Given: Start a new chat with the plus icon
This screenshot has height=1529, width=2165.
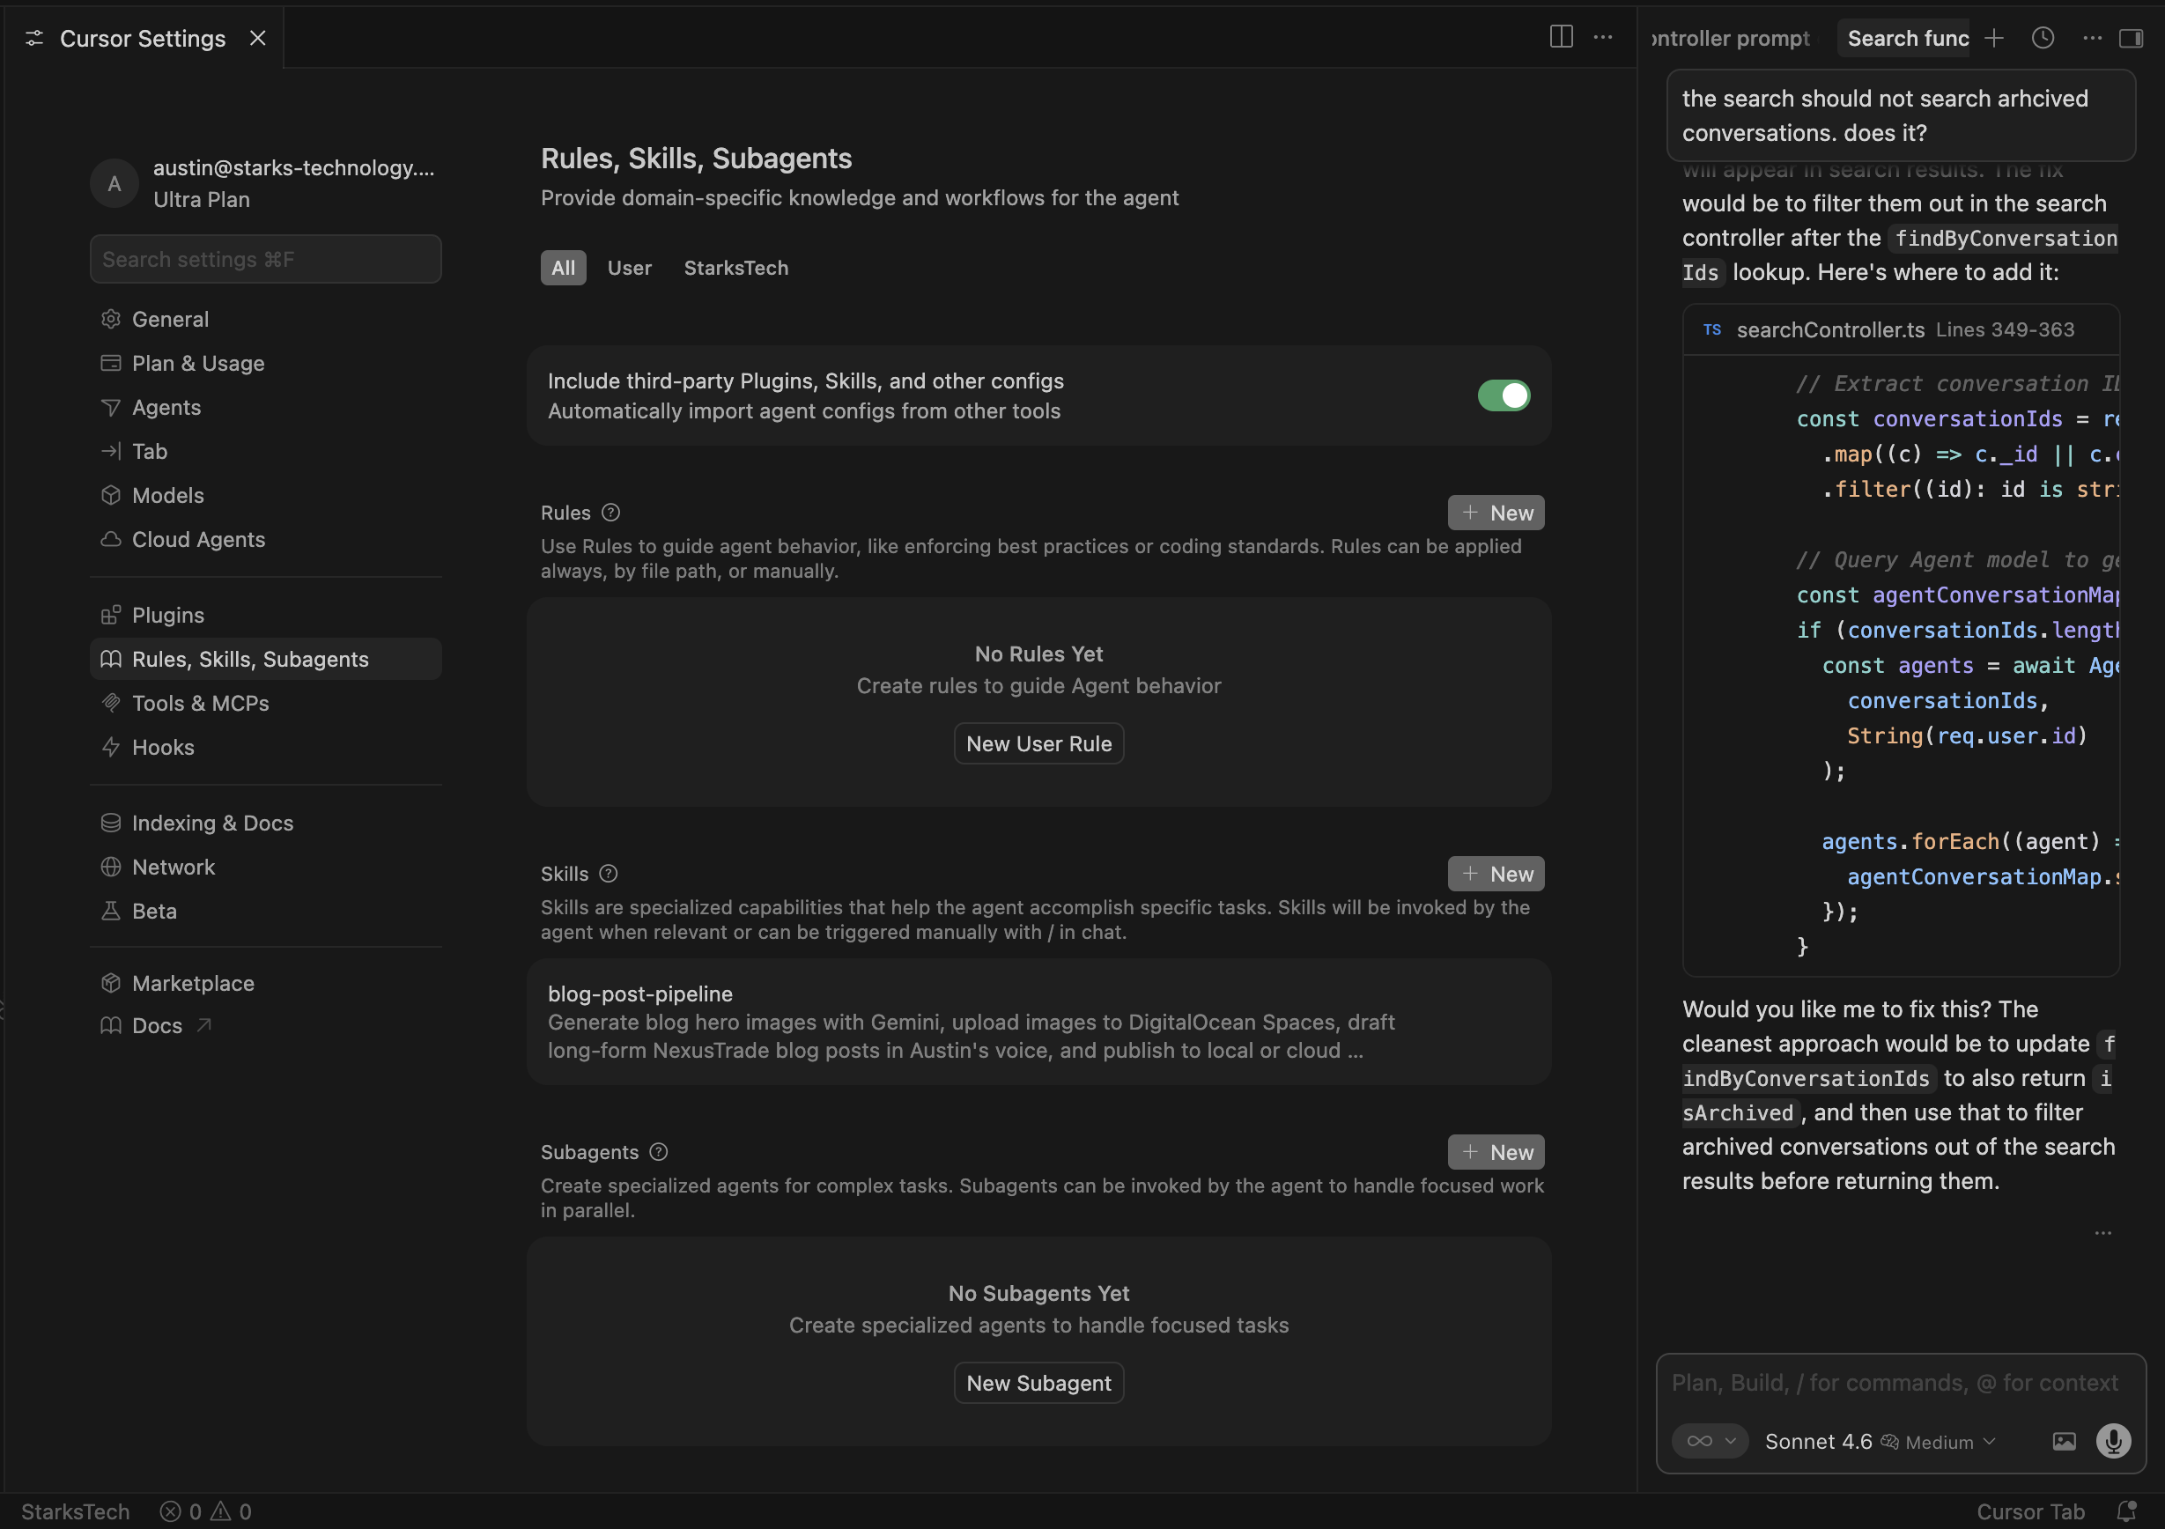Looking at the screenshot, I should [x=1993, y=38].
